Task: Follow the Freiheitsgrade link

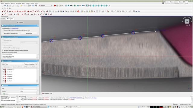Action: tap(14, 28)
